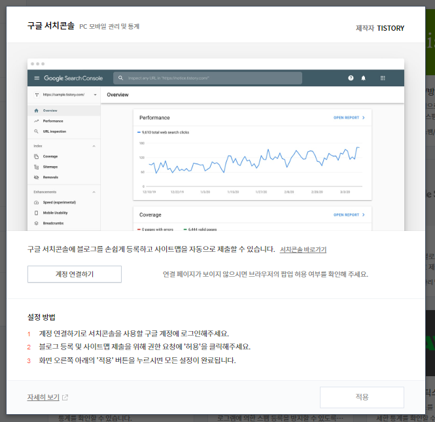Click the trend icon next to Performance
The height and width of the screenshot is (422, 435).
pyautogui.click(x=37, y=121)
